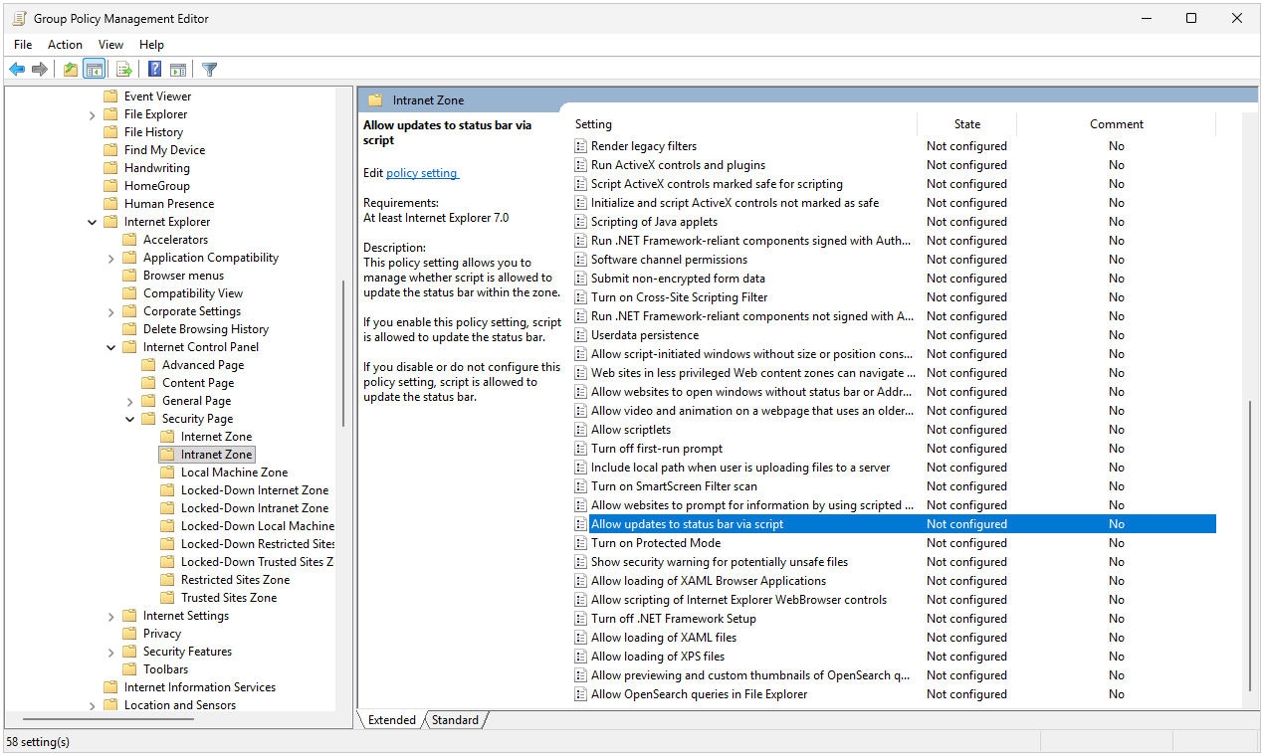The height and width of the screenshot is (755, 1262).
Task: Toggle Show/Hide Console Tree toolbar icon
Action: (94, 69)
